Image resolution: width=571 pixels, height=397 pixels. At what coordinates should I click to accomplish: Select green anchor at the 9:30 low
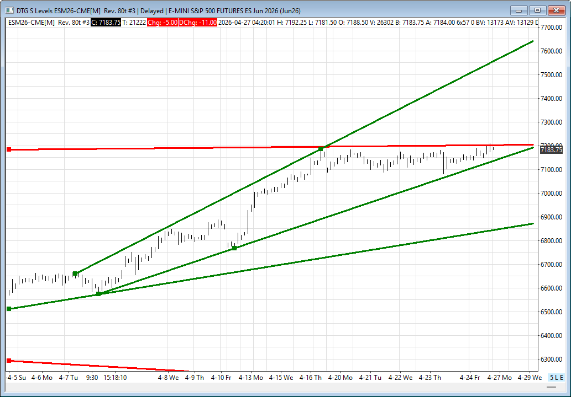98,294
